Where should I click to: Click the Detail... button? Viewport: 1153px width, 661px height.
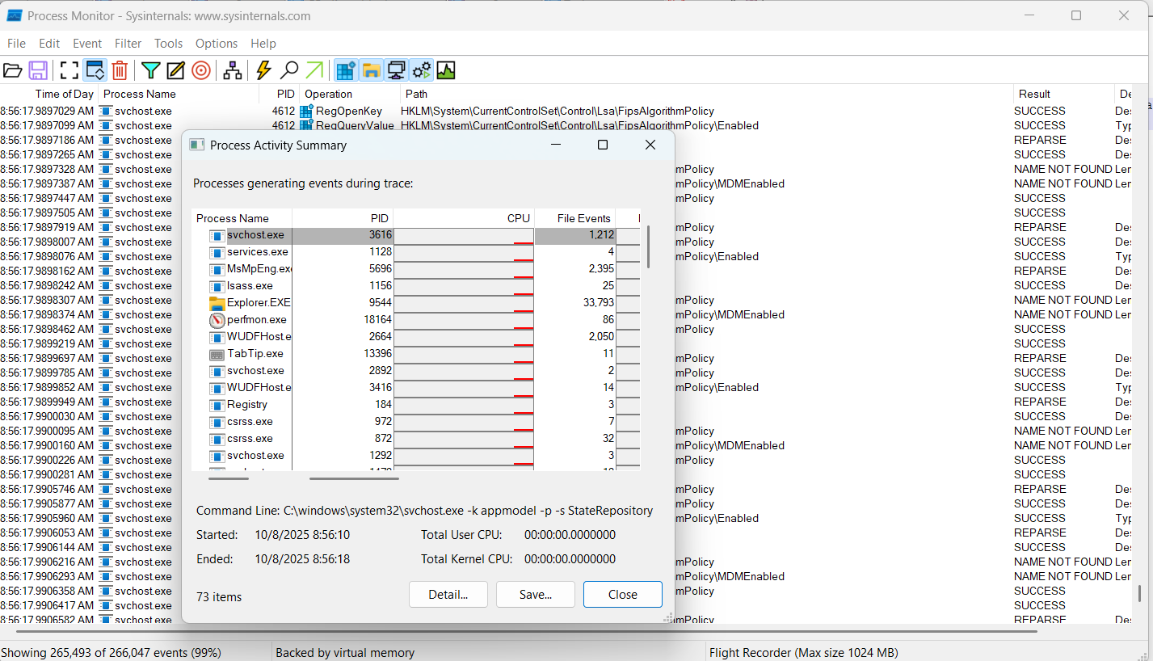[x=448, y=595]
